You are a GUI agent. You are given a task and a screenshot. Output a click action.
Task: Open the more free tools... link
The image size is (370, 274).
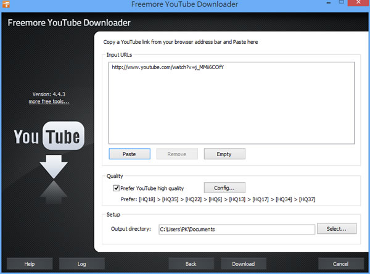pos(49,102)
